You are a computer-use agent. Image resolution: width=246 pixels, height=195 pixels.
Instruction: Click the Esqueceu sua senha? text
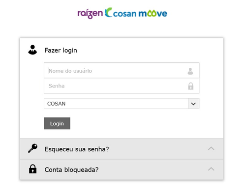77,149
